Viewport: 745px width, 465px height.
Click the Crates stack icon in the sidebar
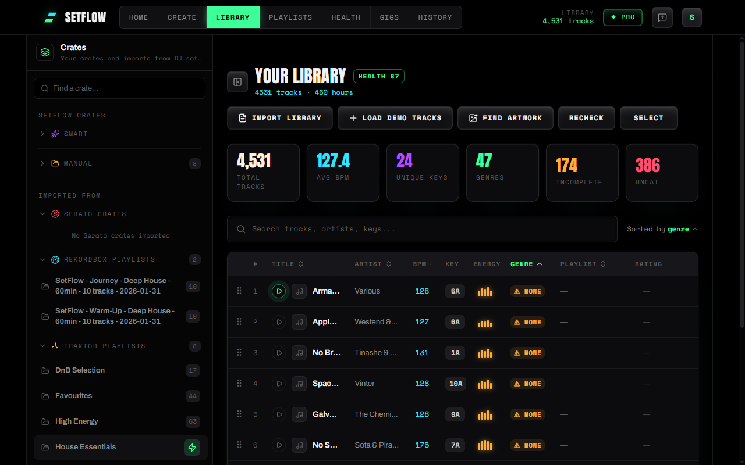point(45,52)
